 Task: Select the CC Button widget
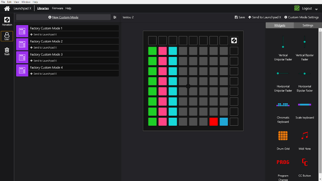point(305,167)
